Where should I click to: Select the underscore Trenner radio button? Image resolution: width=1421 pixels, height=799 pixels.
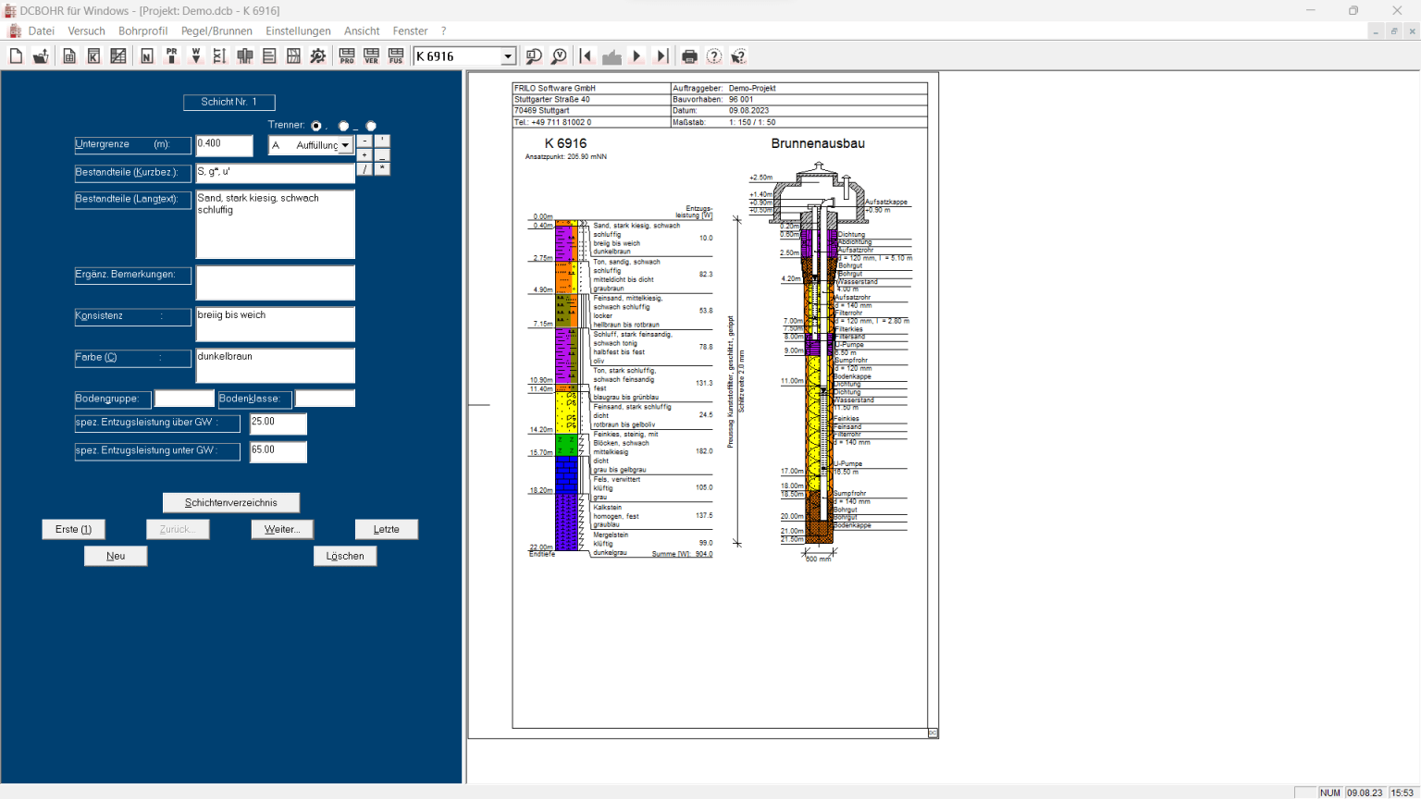click(x=344, y=126)
